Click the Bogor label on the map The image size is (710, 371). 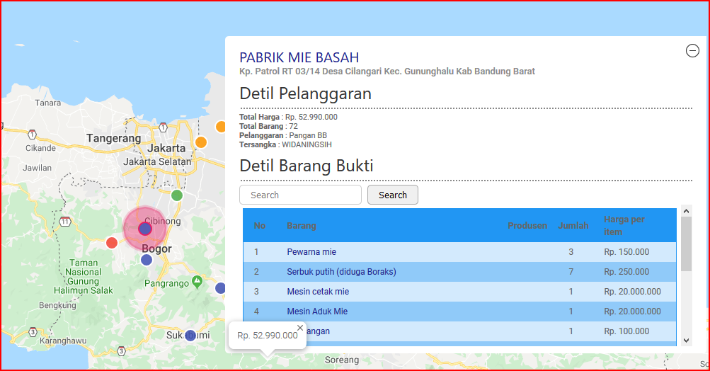156,249
